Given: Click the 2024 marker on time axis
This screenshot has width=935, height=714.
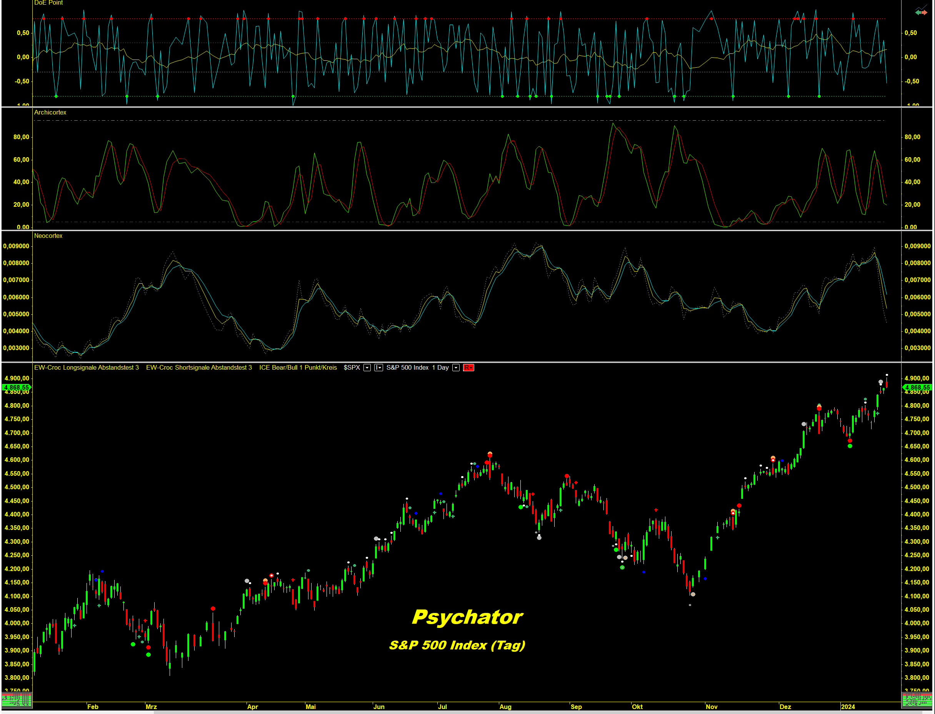Looking at the screenshot, I should coord(848,707).
